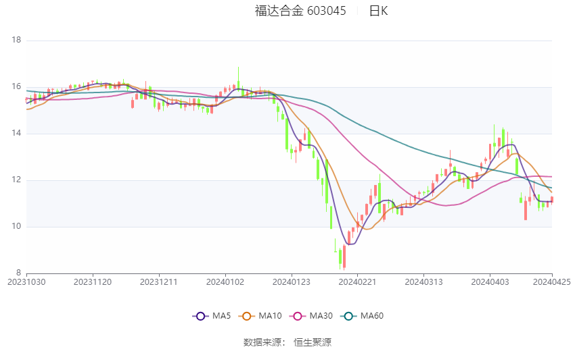Image resolution: width=575 pixels, height=349 pixels.
Task: Toggle the MA30 legend series
Action: coord(311,316)
